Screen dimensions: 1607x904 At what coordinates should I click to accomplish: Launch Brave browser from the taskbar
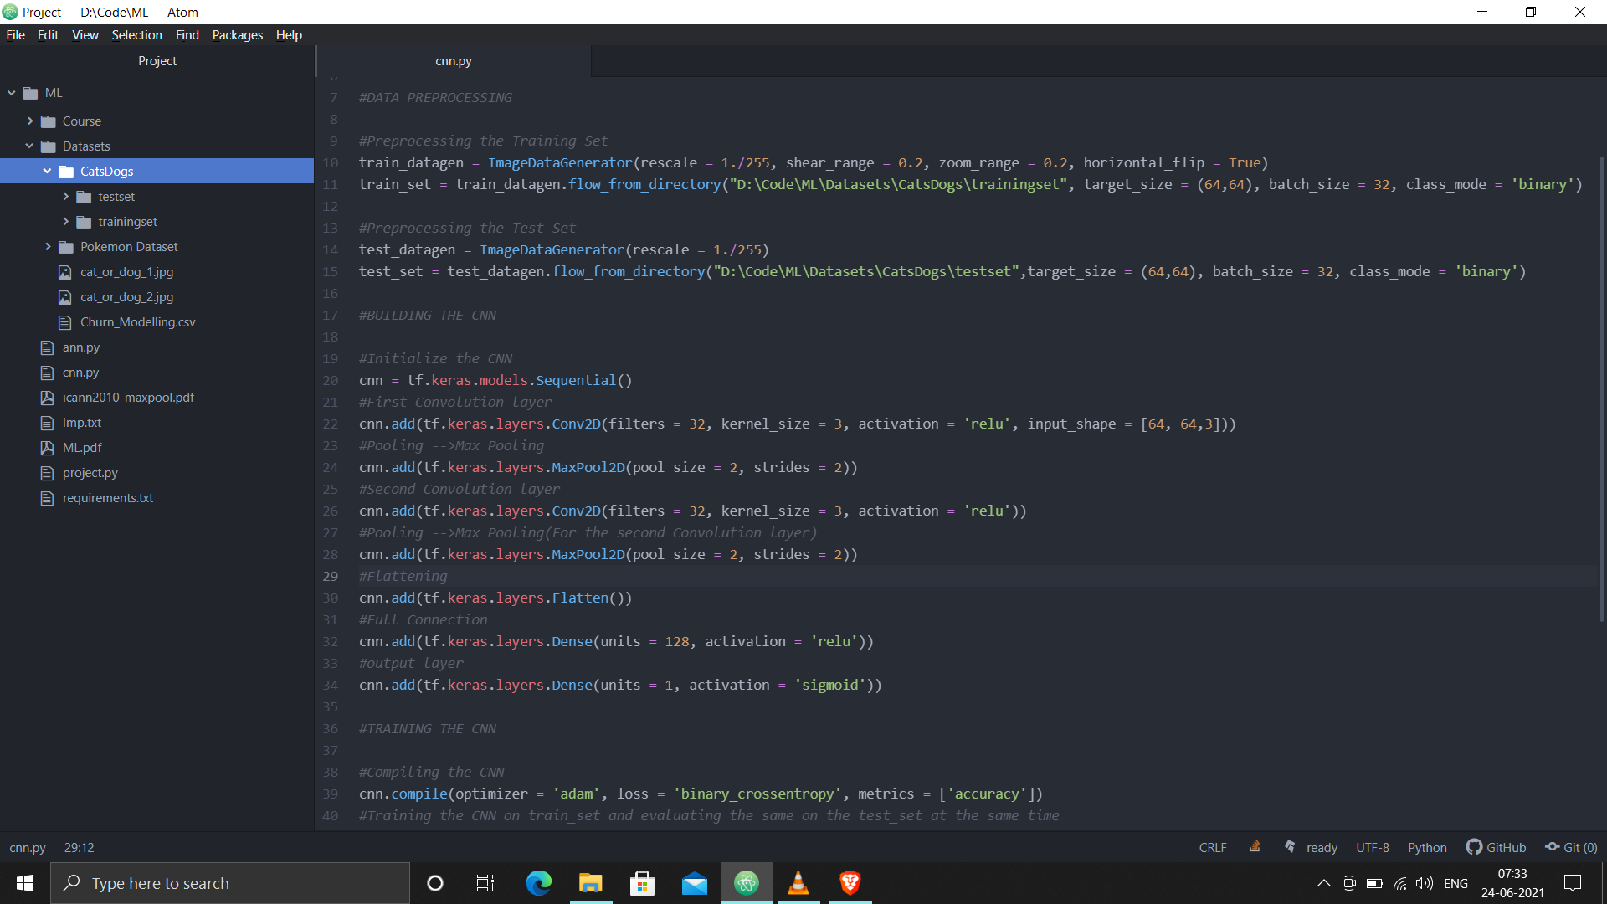(x=850, y=882)
